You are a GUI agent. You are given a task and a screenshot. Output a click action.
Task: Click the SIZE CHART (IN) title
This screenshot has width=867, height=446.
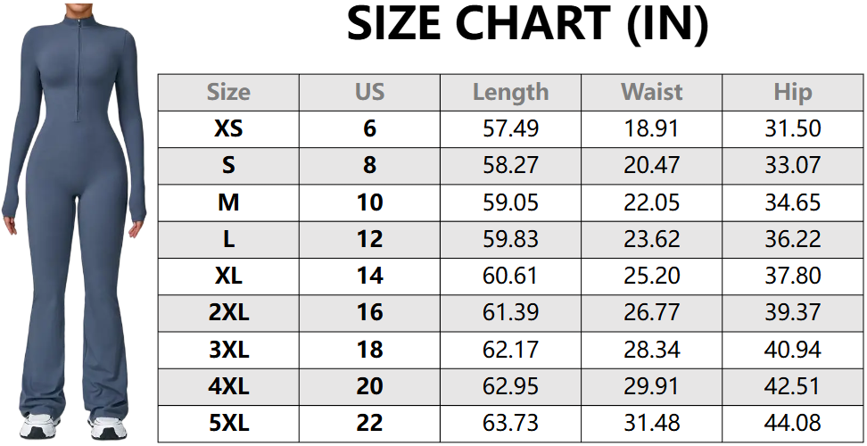[527, 26]
